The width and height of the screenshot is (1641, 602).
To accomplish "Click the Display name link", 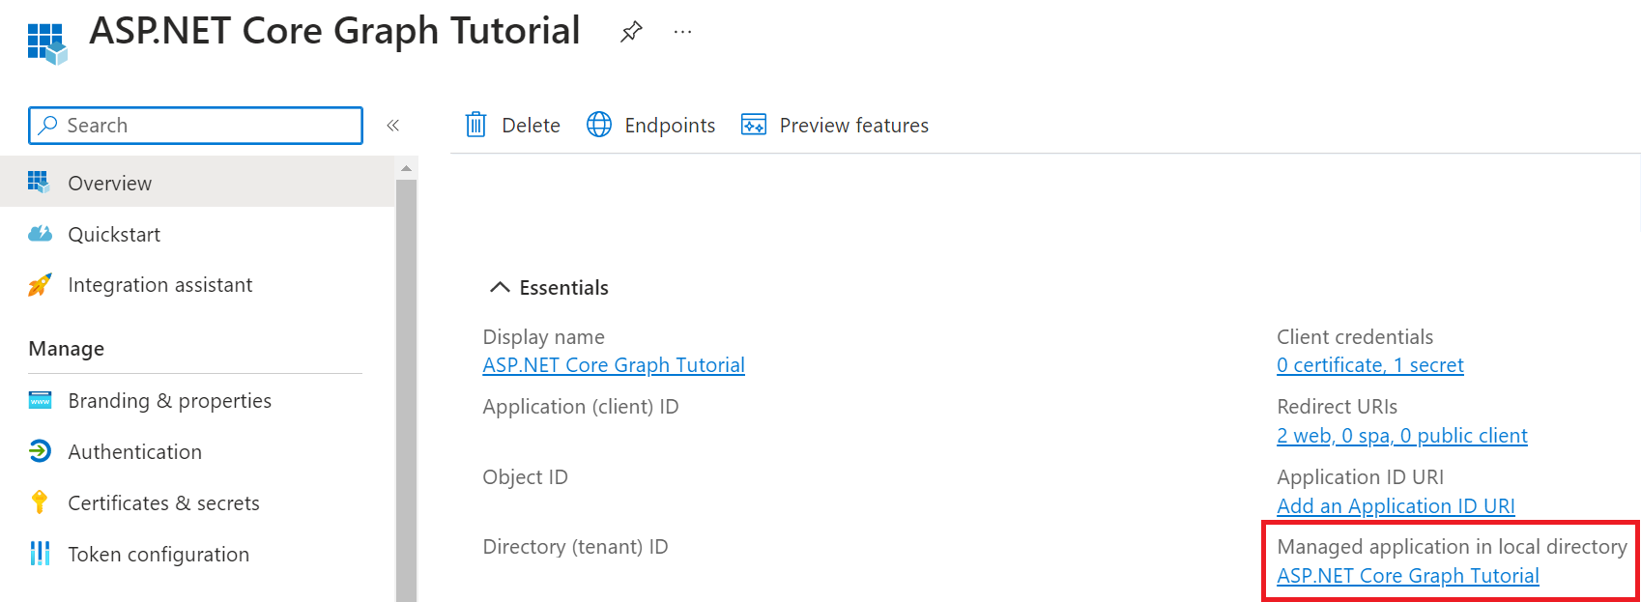I will [x=614, y=365].
